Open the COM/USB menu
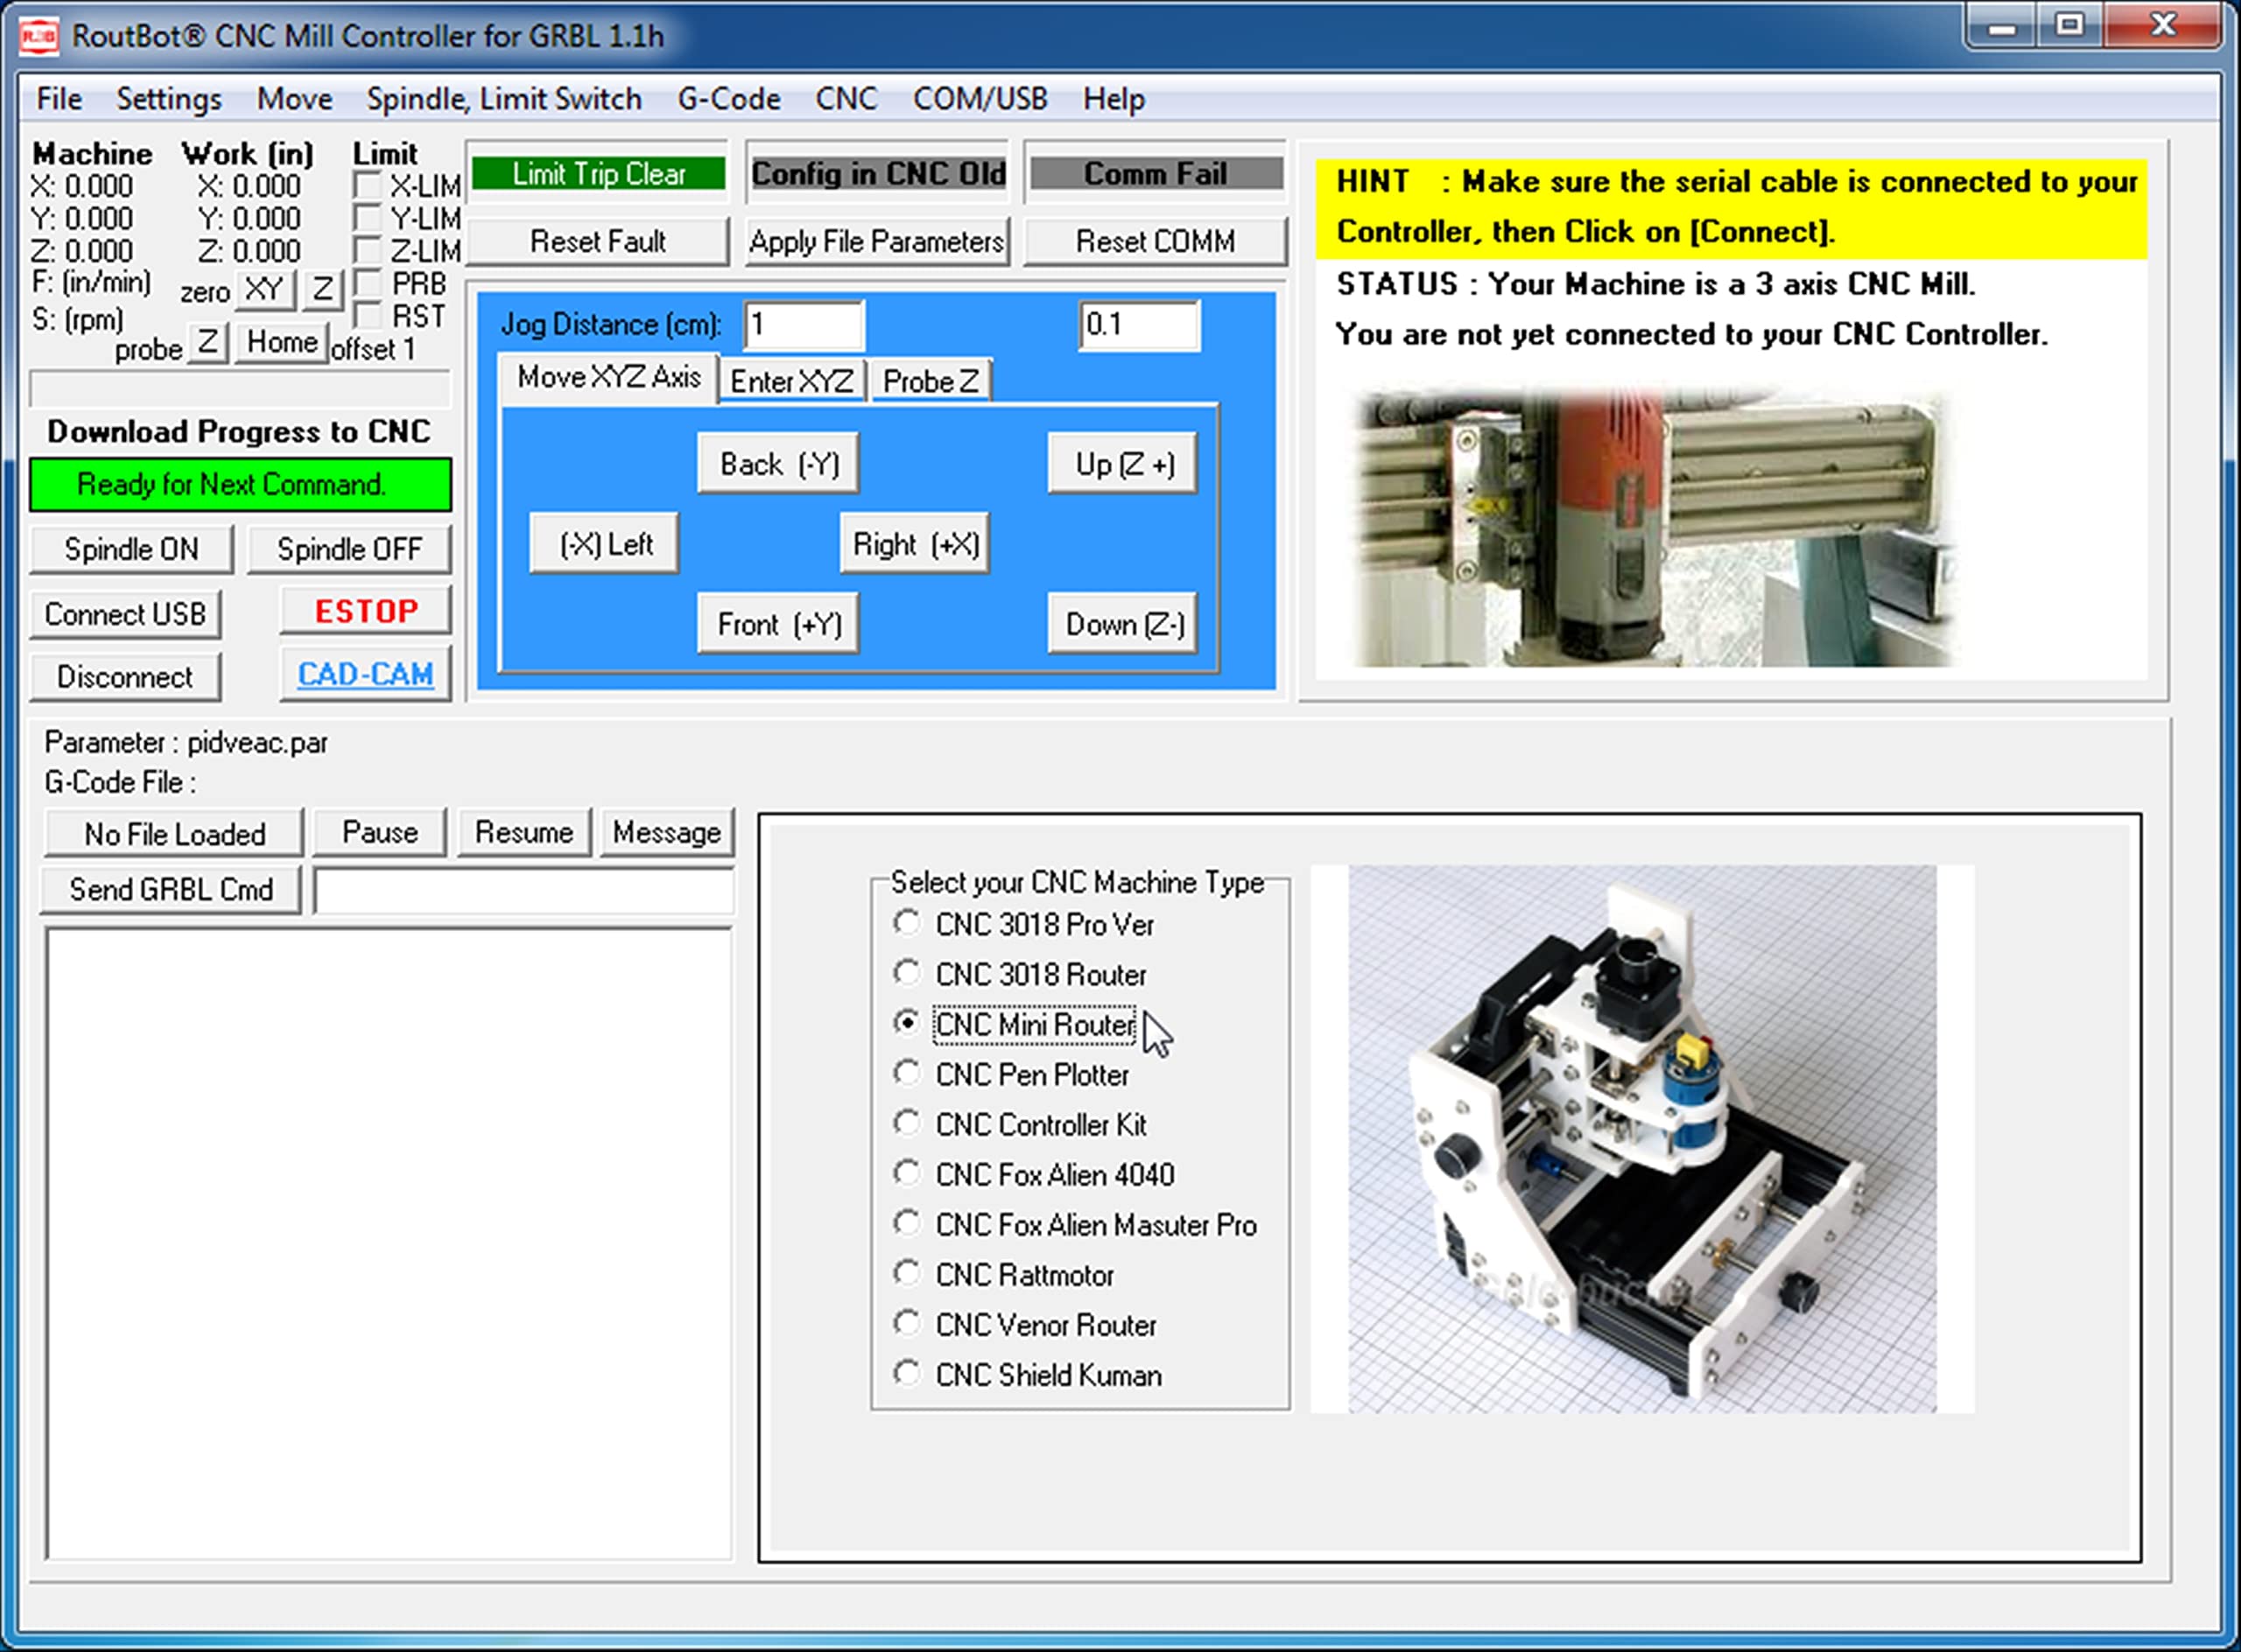Screen dimensions: 2241x1652 point(980,99)
